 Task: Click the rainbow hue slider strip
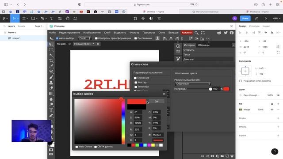tap(123, 121)
